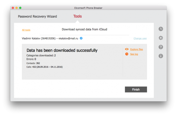Open settings via the gear icon

(161, 38)
